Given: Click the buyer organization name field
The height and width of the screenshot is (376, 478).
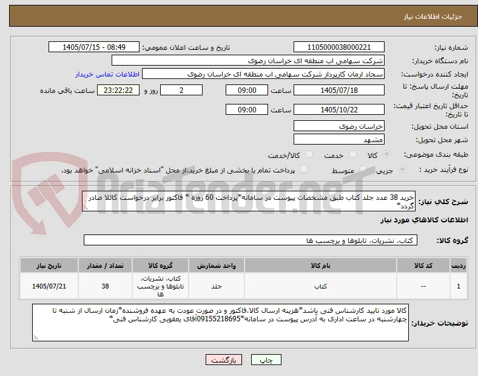Looking at the screenshot, I should point(248,60).
